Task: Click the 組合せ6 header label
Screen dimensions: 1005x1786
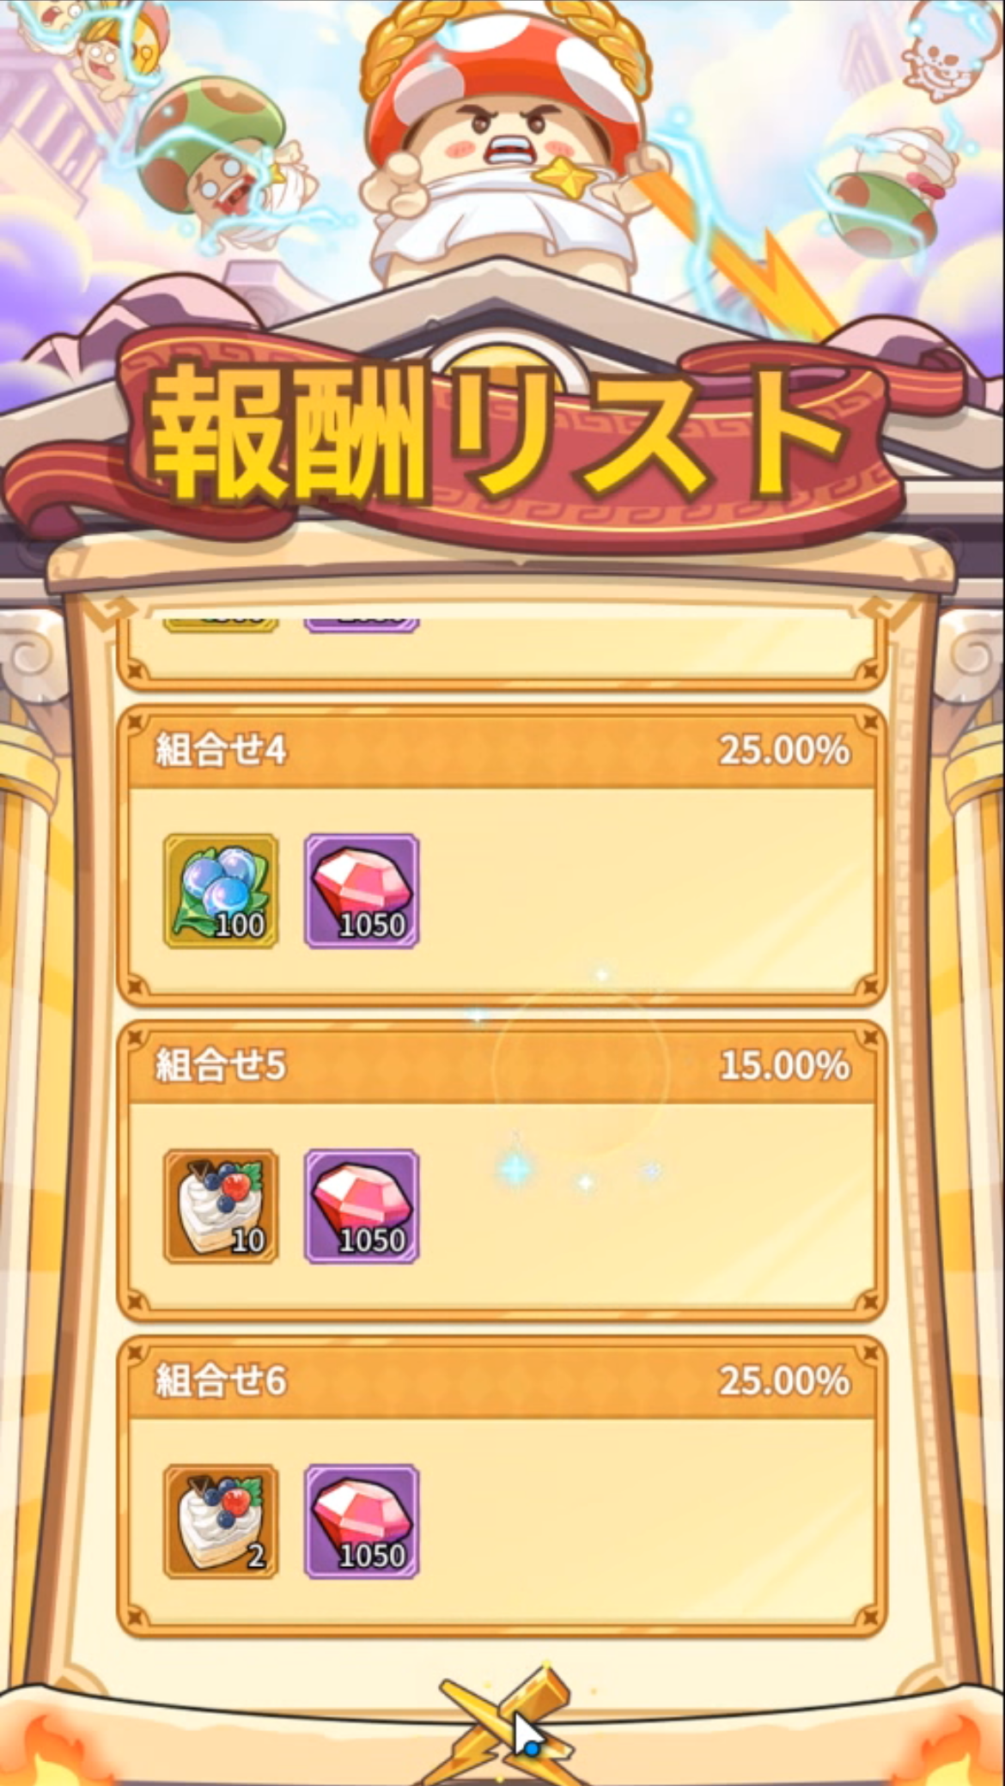Action: (x=221, y=1381)
